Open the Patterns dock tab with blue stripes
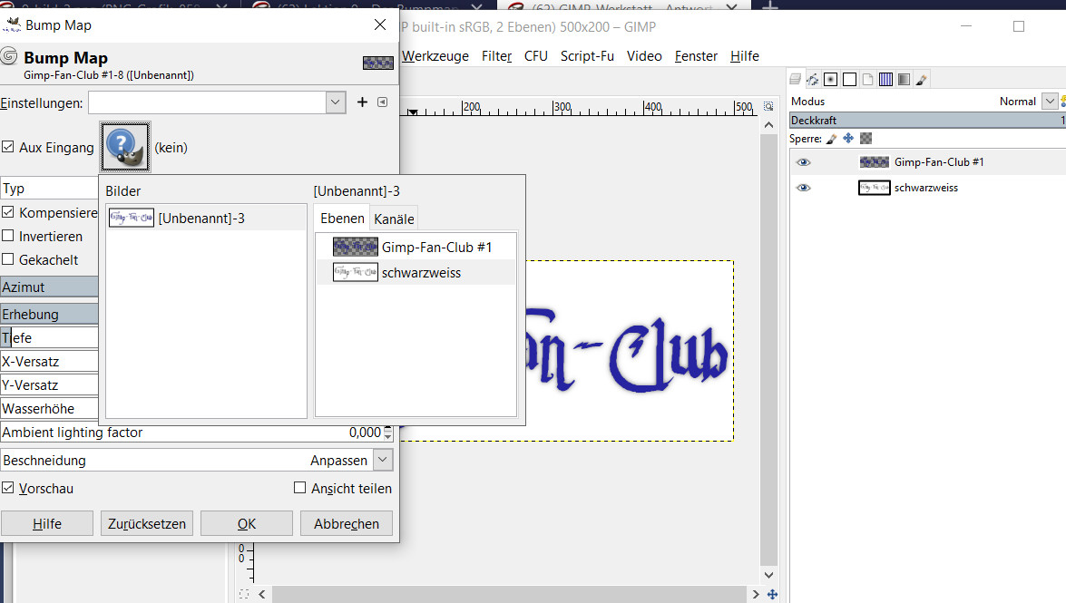1066x603 pixels. (x=885, y=80)
